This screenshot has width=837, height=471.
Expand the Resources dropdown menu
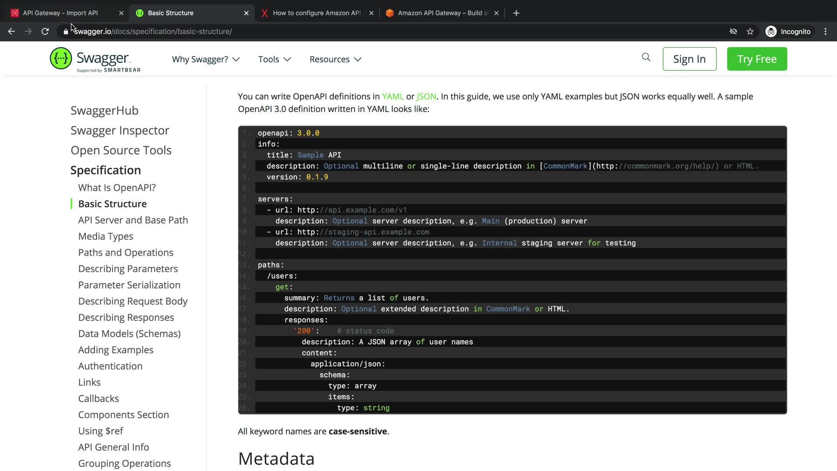pyautogui.click(x=335, y=59)
